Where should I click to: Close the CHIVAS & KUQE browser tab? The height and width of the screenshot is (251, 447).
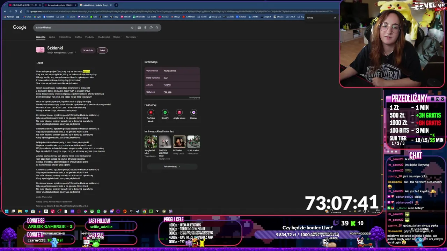pos(40,5)
